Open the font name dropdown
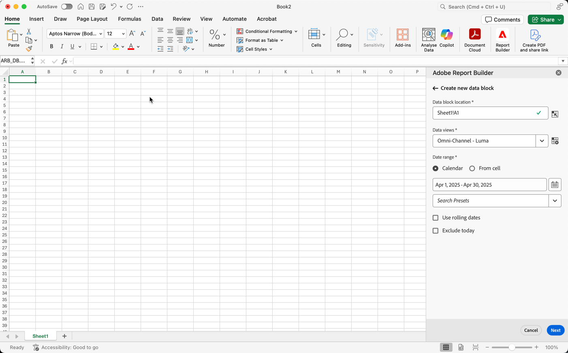The image size is (568, 353). coord(100,34)
